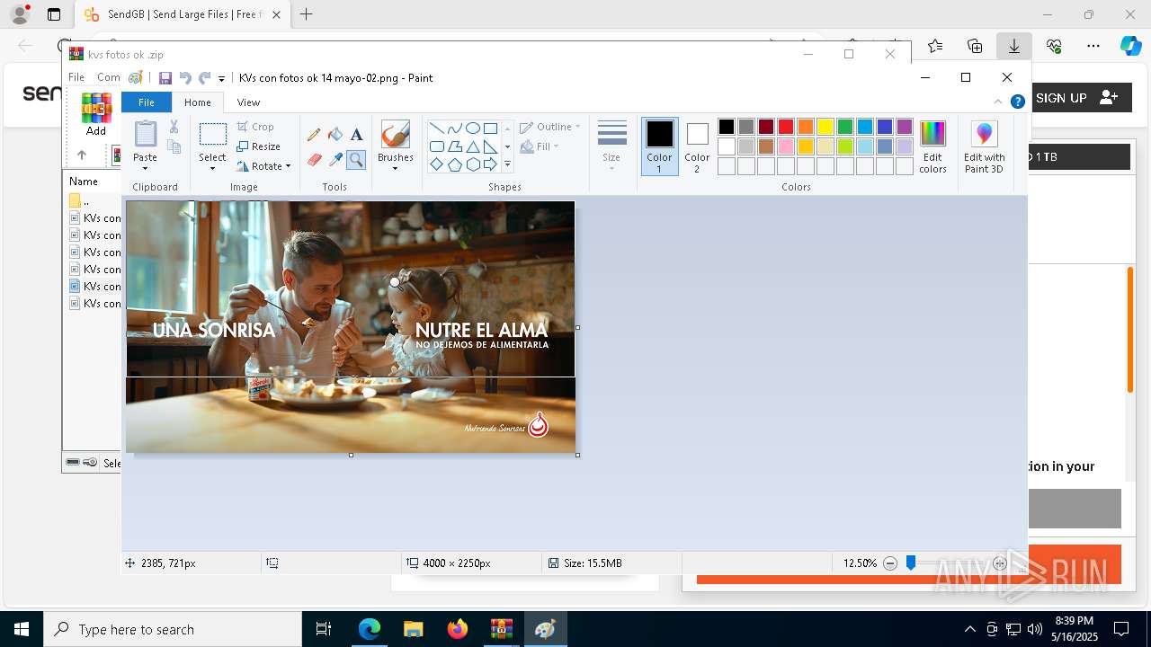Choose the Triangle shape
The image size is (1151, 647).
click(x=472, y=146)
